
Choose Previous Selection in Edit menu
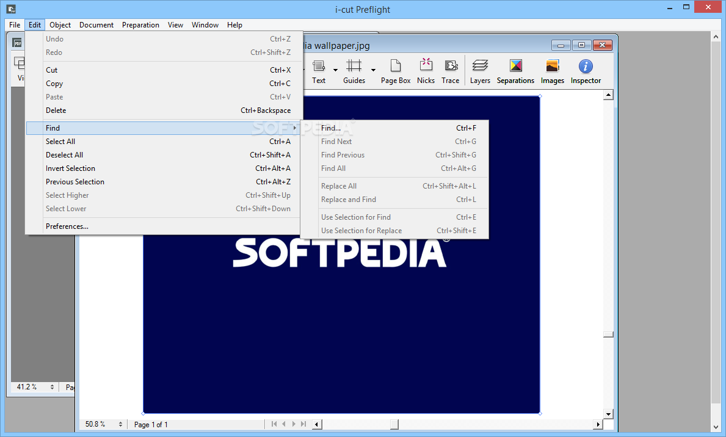tap(164, 181)
